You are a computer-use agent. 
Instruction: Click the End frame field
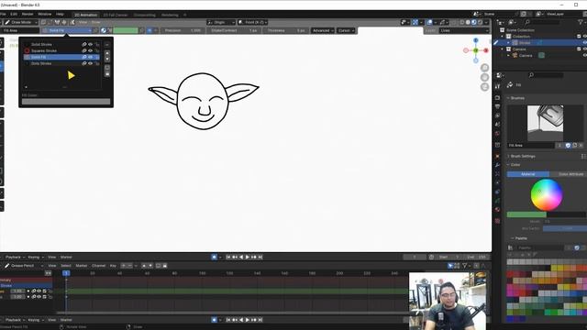[x=476, y=257]
